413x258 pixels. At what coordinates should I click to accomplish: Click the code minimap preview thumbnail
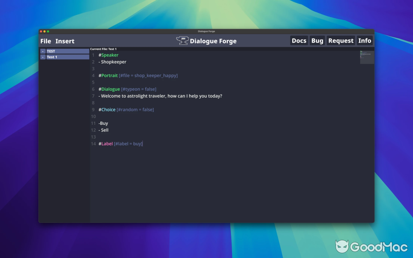click(x=367, y=57)
